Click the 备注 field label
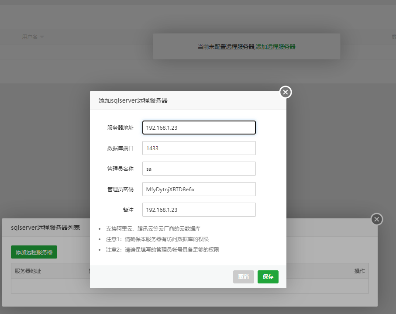Screen dimensions: 396x314 click(128, 210)
